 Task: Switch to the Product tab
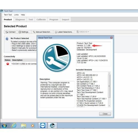[x=8, y=20]
